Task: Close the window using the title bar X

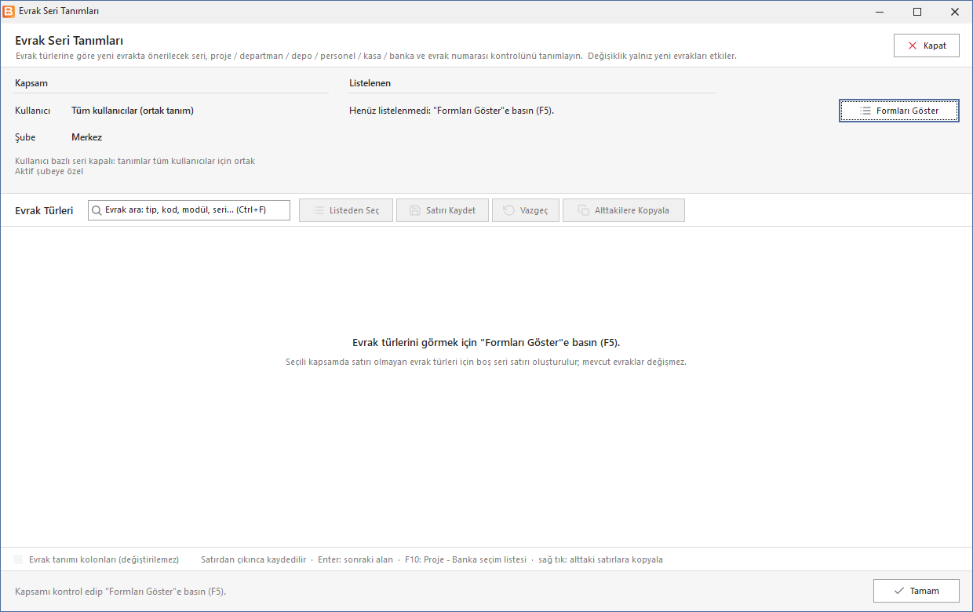Action: pos(954,12)
